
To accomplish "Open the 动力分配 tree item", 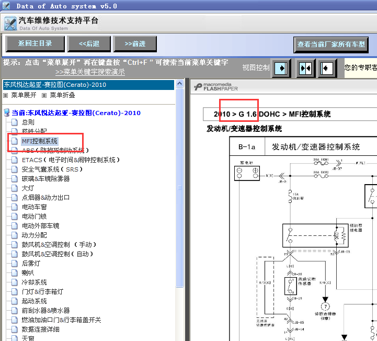I will tap(34, 235).
